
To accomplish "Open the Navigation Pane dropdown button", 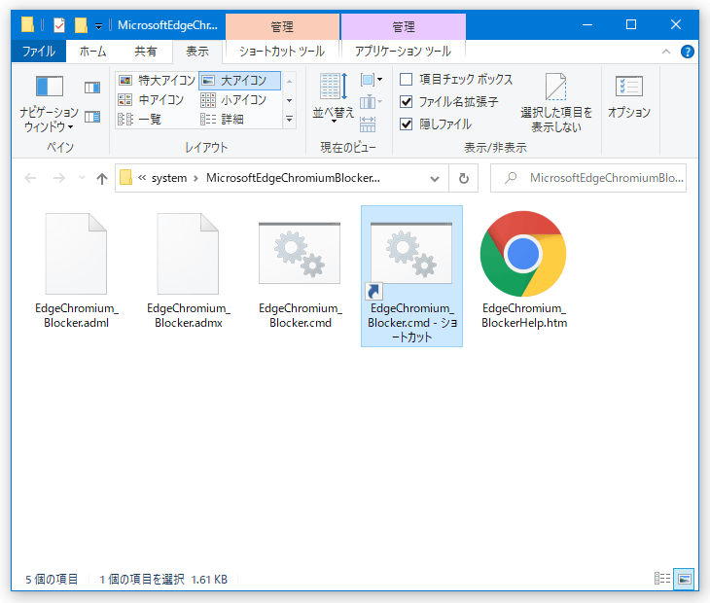I will coord(49,103).
